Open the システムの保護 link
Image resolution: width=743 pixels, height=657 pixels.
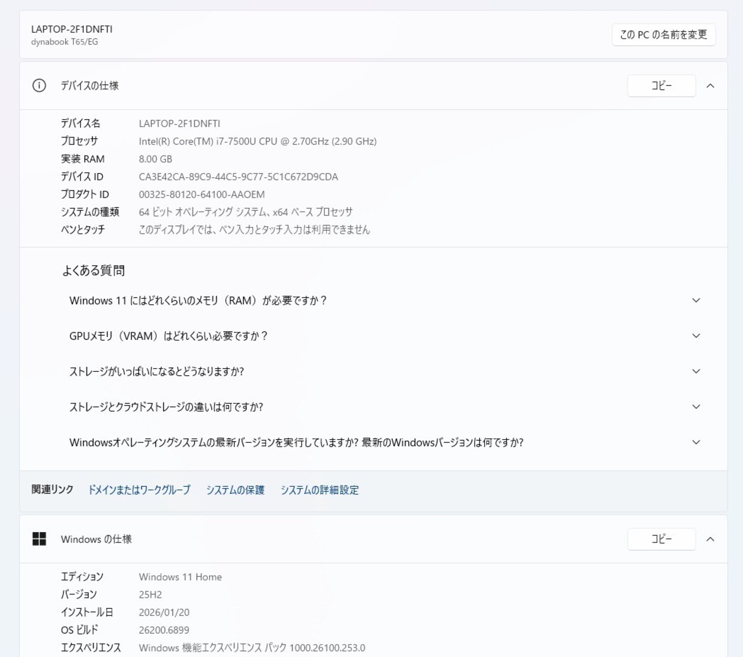pyautogui.click(x=235, y=490)
